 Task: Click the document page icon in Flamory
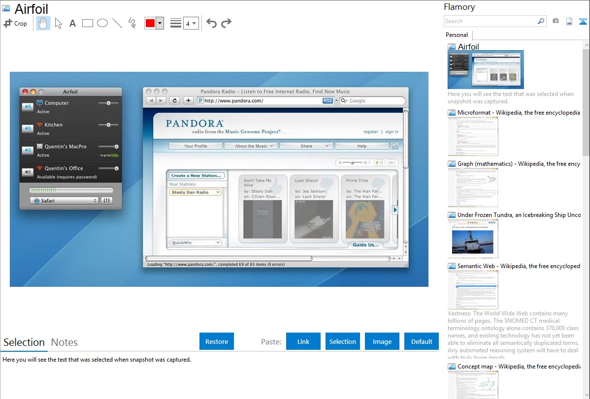[x=569, y=21]
